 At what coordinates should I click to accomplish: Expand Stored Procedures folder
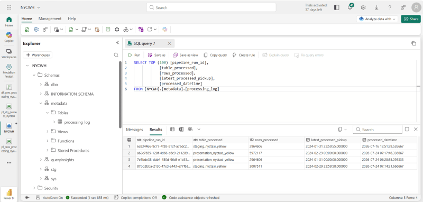tap(47, 150)
